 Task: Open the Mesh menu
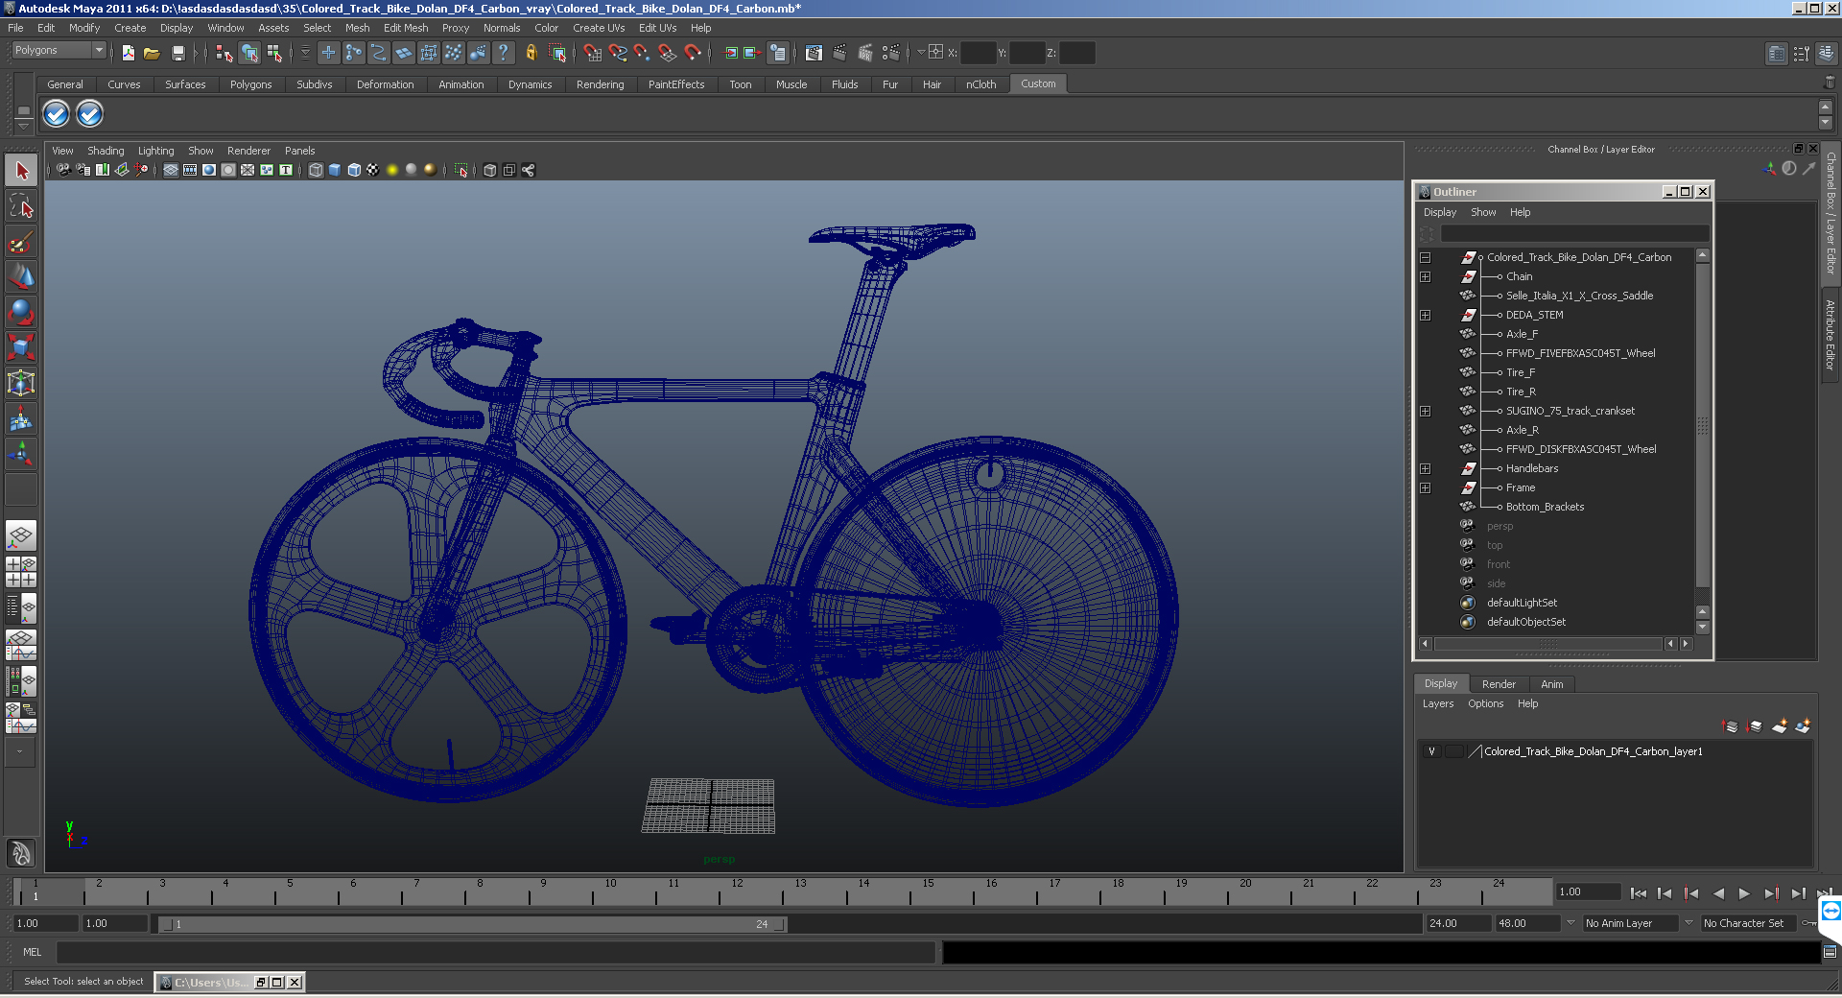pos(357,28)
